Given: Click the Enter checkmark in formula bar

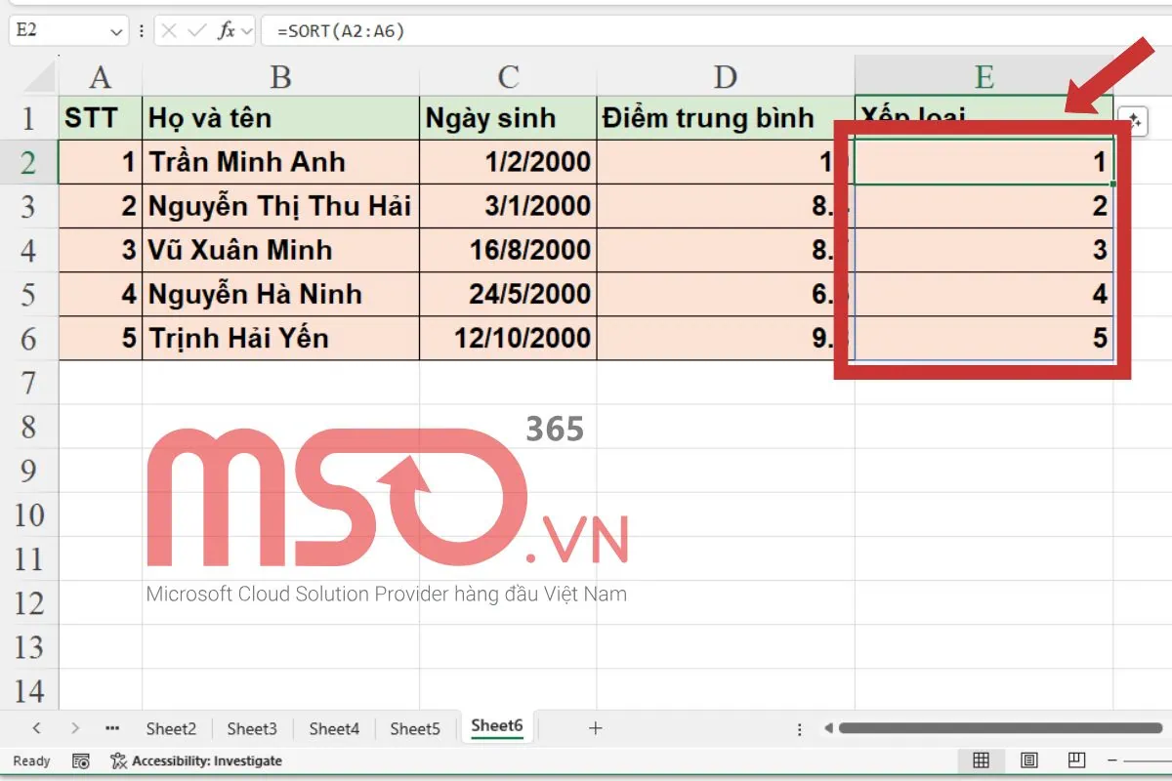Looking at the screenshot, I should click(197, 30).
